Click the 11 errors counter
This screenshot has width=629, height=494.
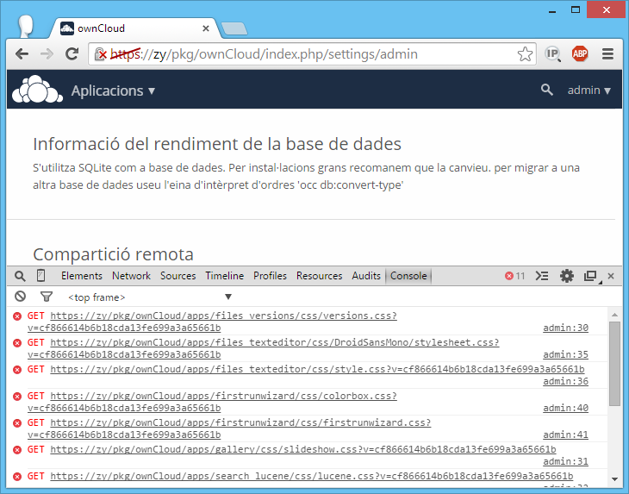point(515,276)
